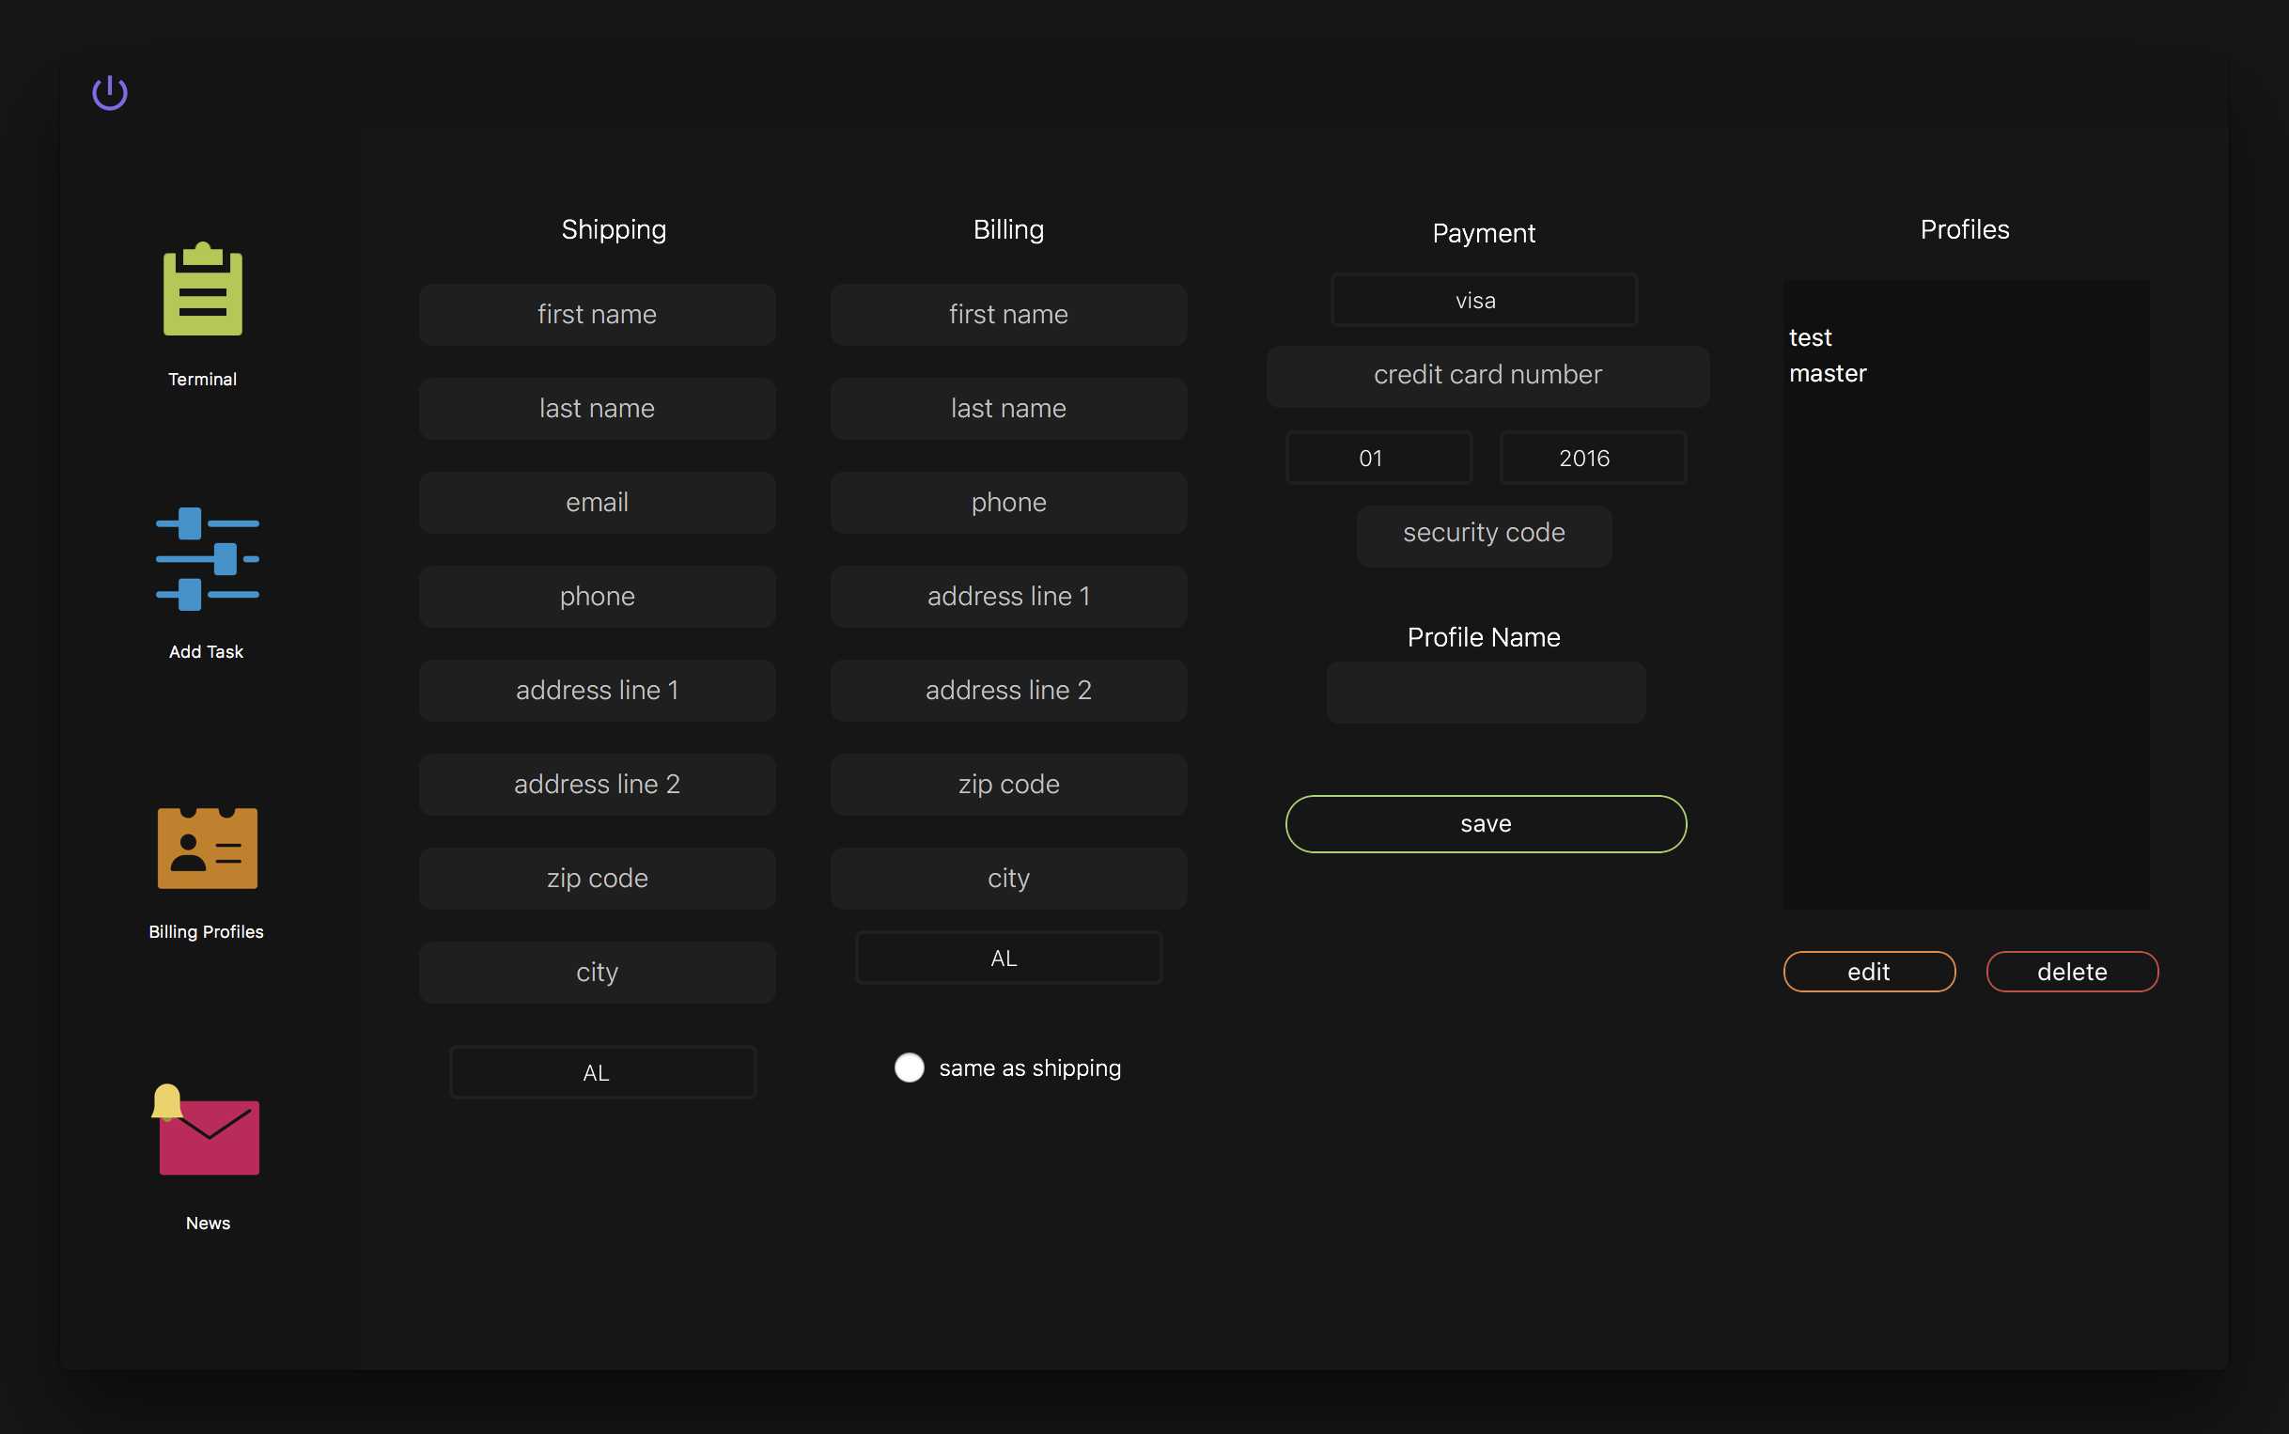2289x1434 pixels.
Task: Expand the expiry month 01 dropdown
Action: click(x=1378, y=458)
